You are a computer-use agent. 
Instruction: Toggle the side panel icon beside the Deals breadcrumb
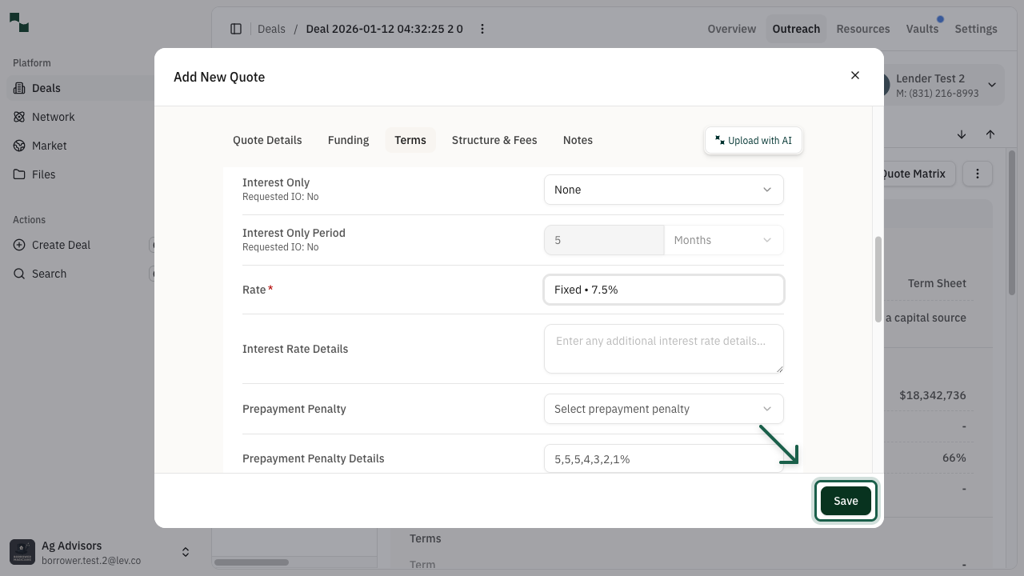(236, 29)
